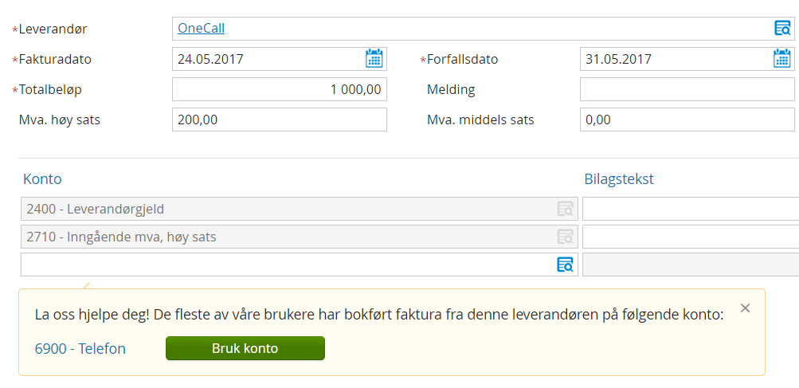This screenshot has width=799, height=388.
Task: Select the Mva. høy sats field
Action: (x=279, y=120)
